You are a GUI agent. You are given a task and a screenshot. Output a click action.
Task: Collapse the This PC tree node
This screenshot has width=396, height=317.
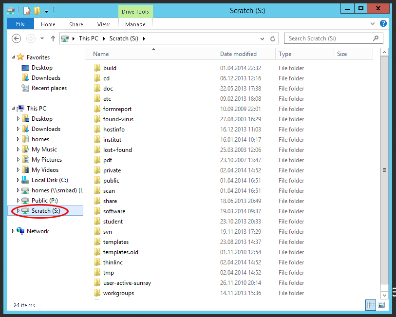tap(13, 108)
